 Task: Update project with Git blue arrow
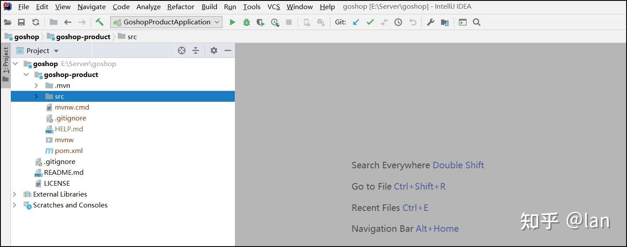356,22
